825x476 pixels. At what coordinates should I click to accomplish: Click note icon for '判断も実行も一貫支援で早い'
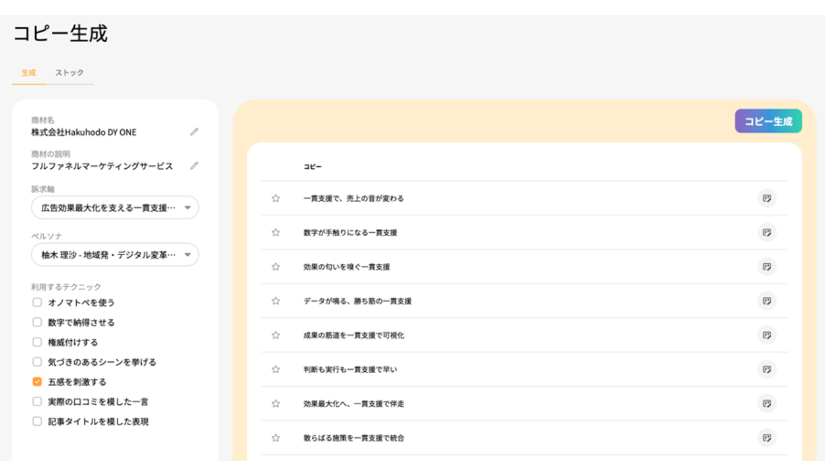pos(767,369)
